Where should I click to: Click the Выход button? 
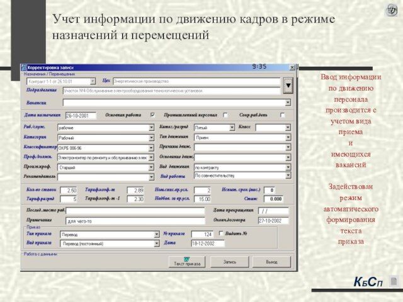271,261
